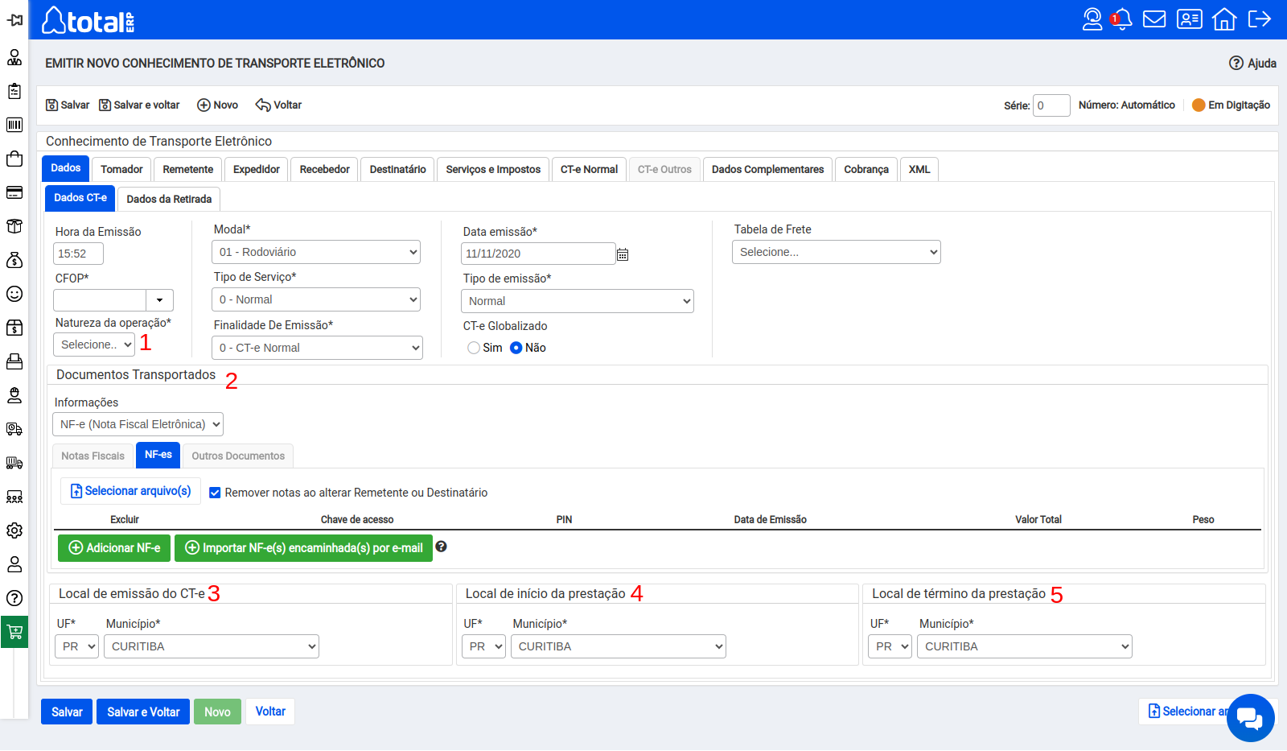Open the money bag sidebar icon
This screenshot has height=751, width=1287.
click(14, 260)
